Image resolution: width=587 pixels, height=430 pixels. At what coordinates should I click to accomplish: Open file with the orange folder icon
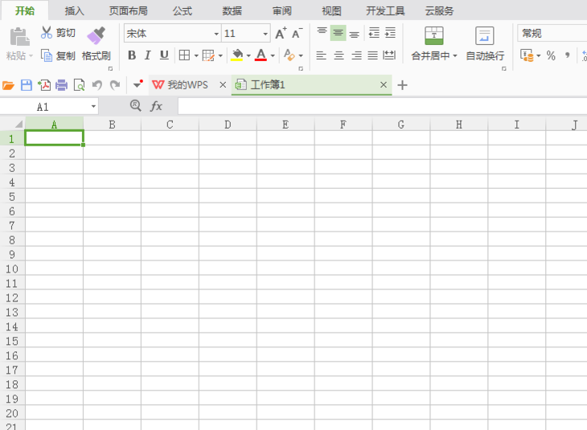click(9, 85)
